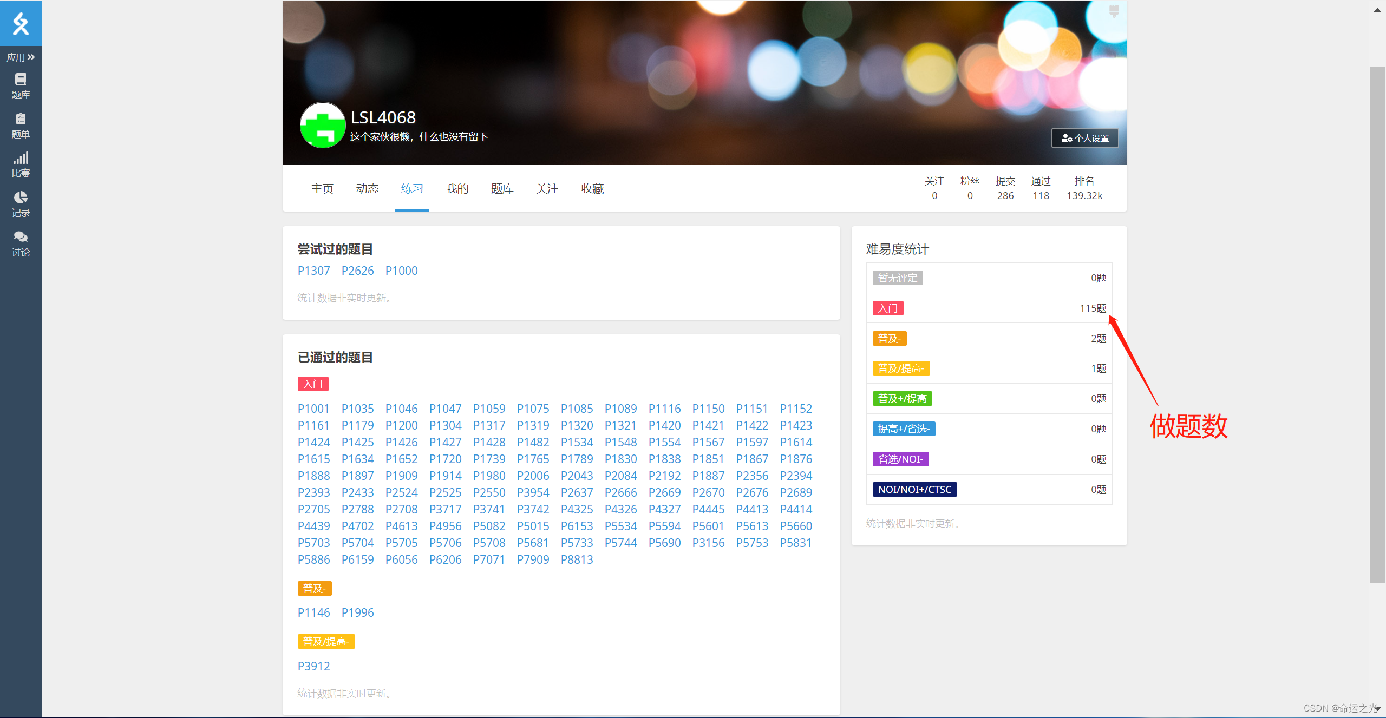Switch to the 动态 tab

pos(367,188)
